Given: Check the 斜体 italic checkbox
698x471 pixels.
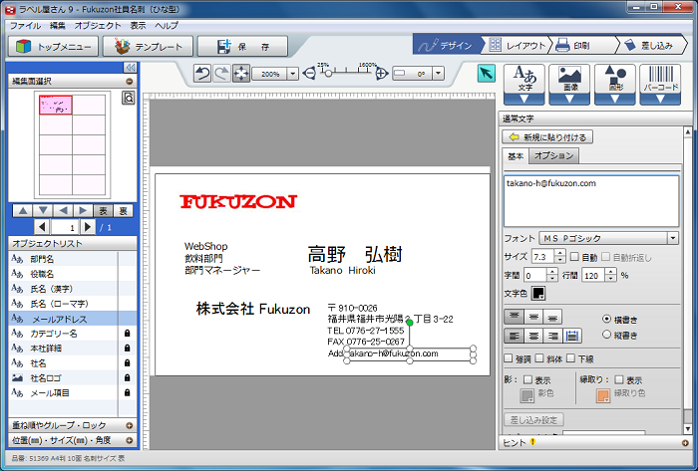Looking at the screenshot, I should pos(541,358).
